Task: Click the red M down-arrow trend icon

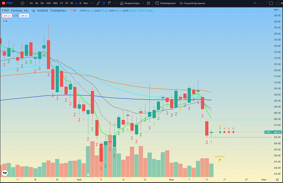Action: 229,132
